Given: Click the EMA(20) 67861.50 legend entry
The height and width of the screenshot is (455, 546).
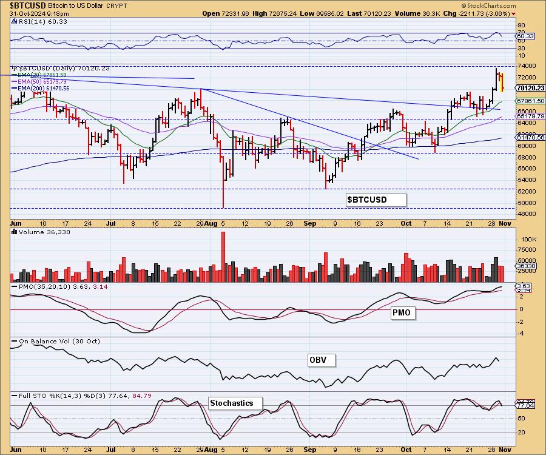Looking at the screenshot, I should (42, 75).
